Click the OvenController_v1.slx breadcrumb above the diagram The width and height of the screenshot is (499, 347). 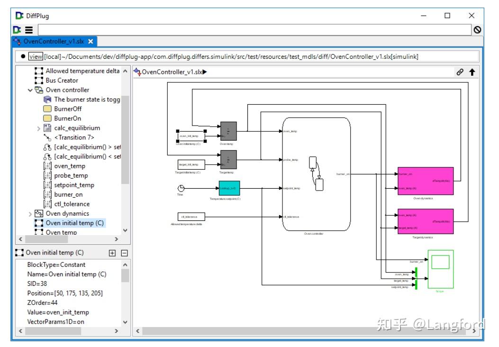172,72
